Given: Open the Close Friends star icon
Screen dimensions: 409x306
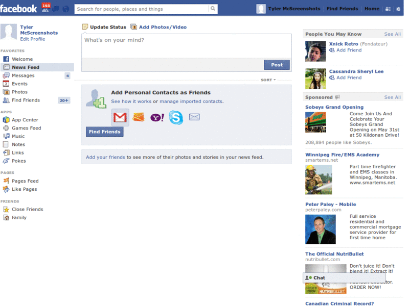Looking at the screenshot, I should (6, 209).
